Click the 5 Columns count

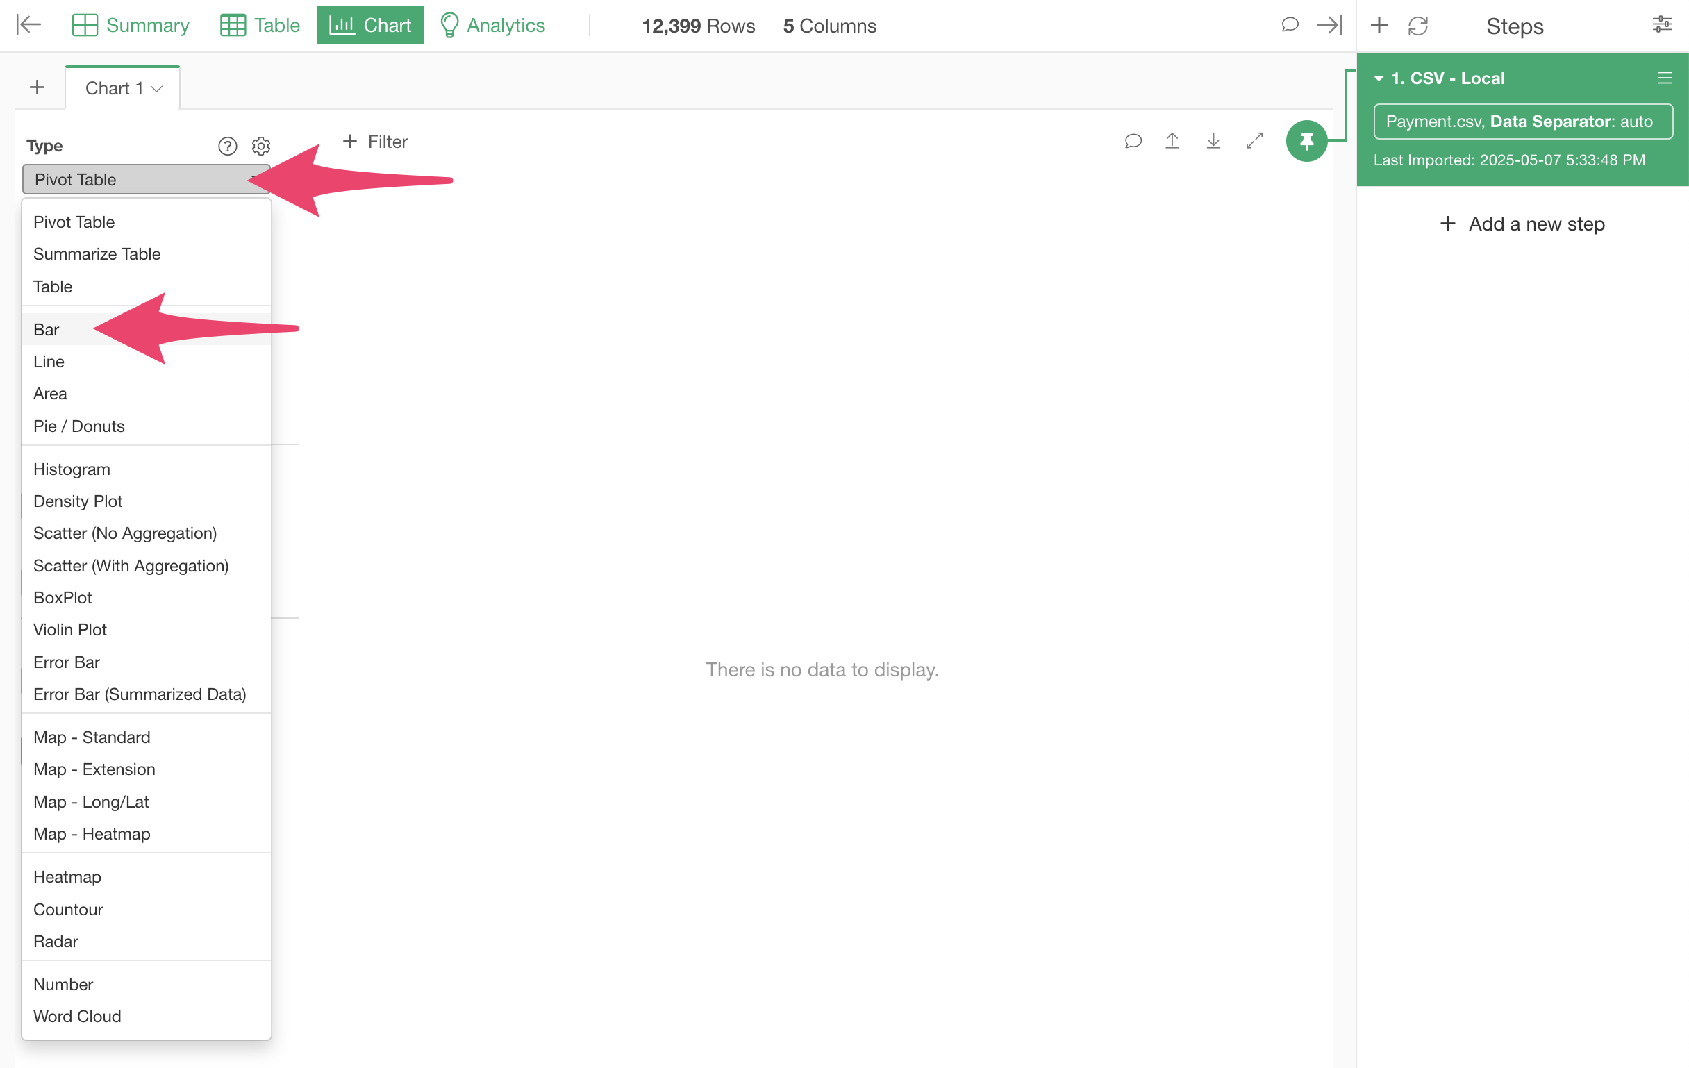coord(830,26)
